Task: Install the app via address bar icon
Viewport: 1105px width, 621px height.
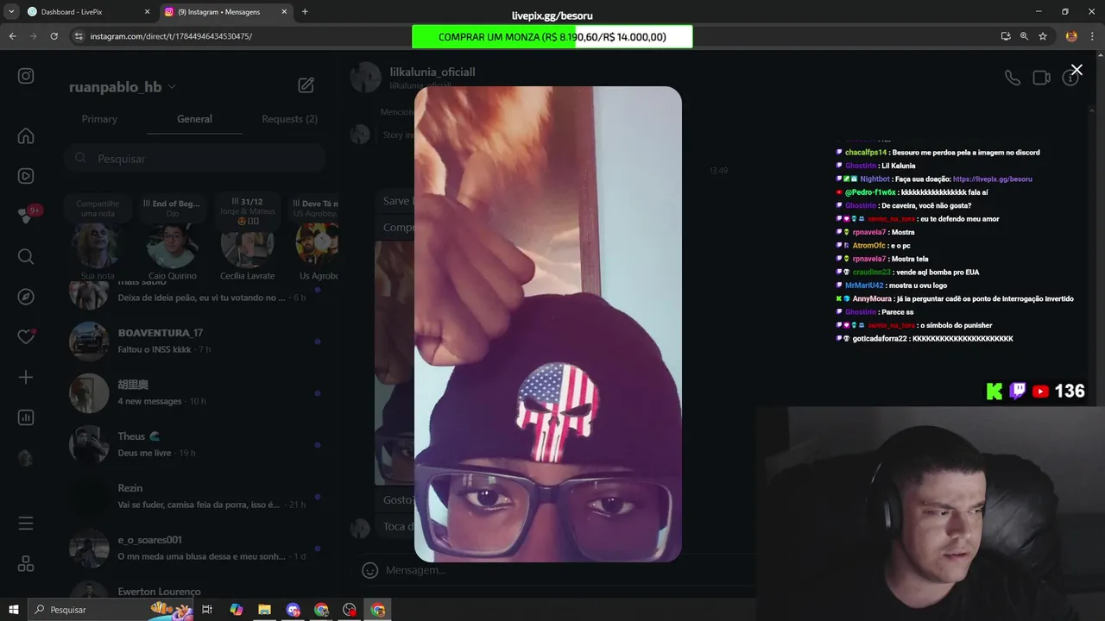Action: [x=1006, y=36]
